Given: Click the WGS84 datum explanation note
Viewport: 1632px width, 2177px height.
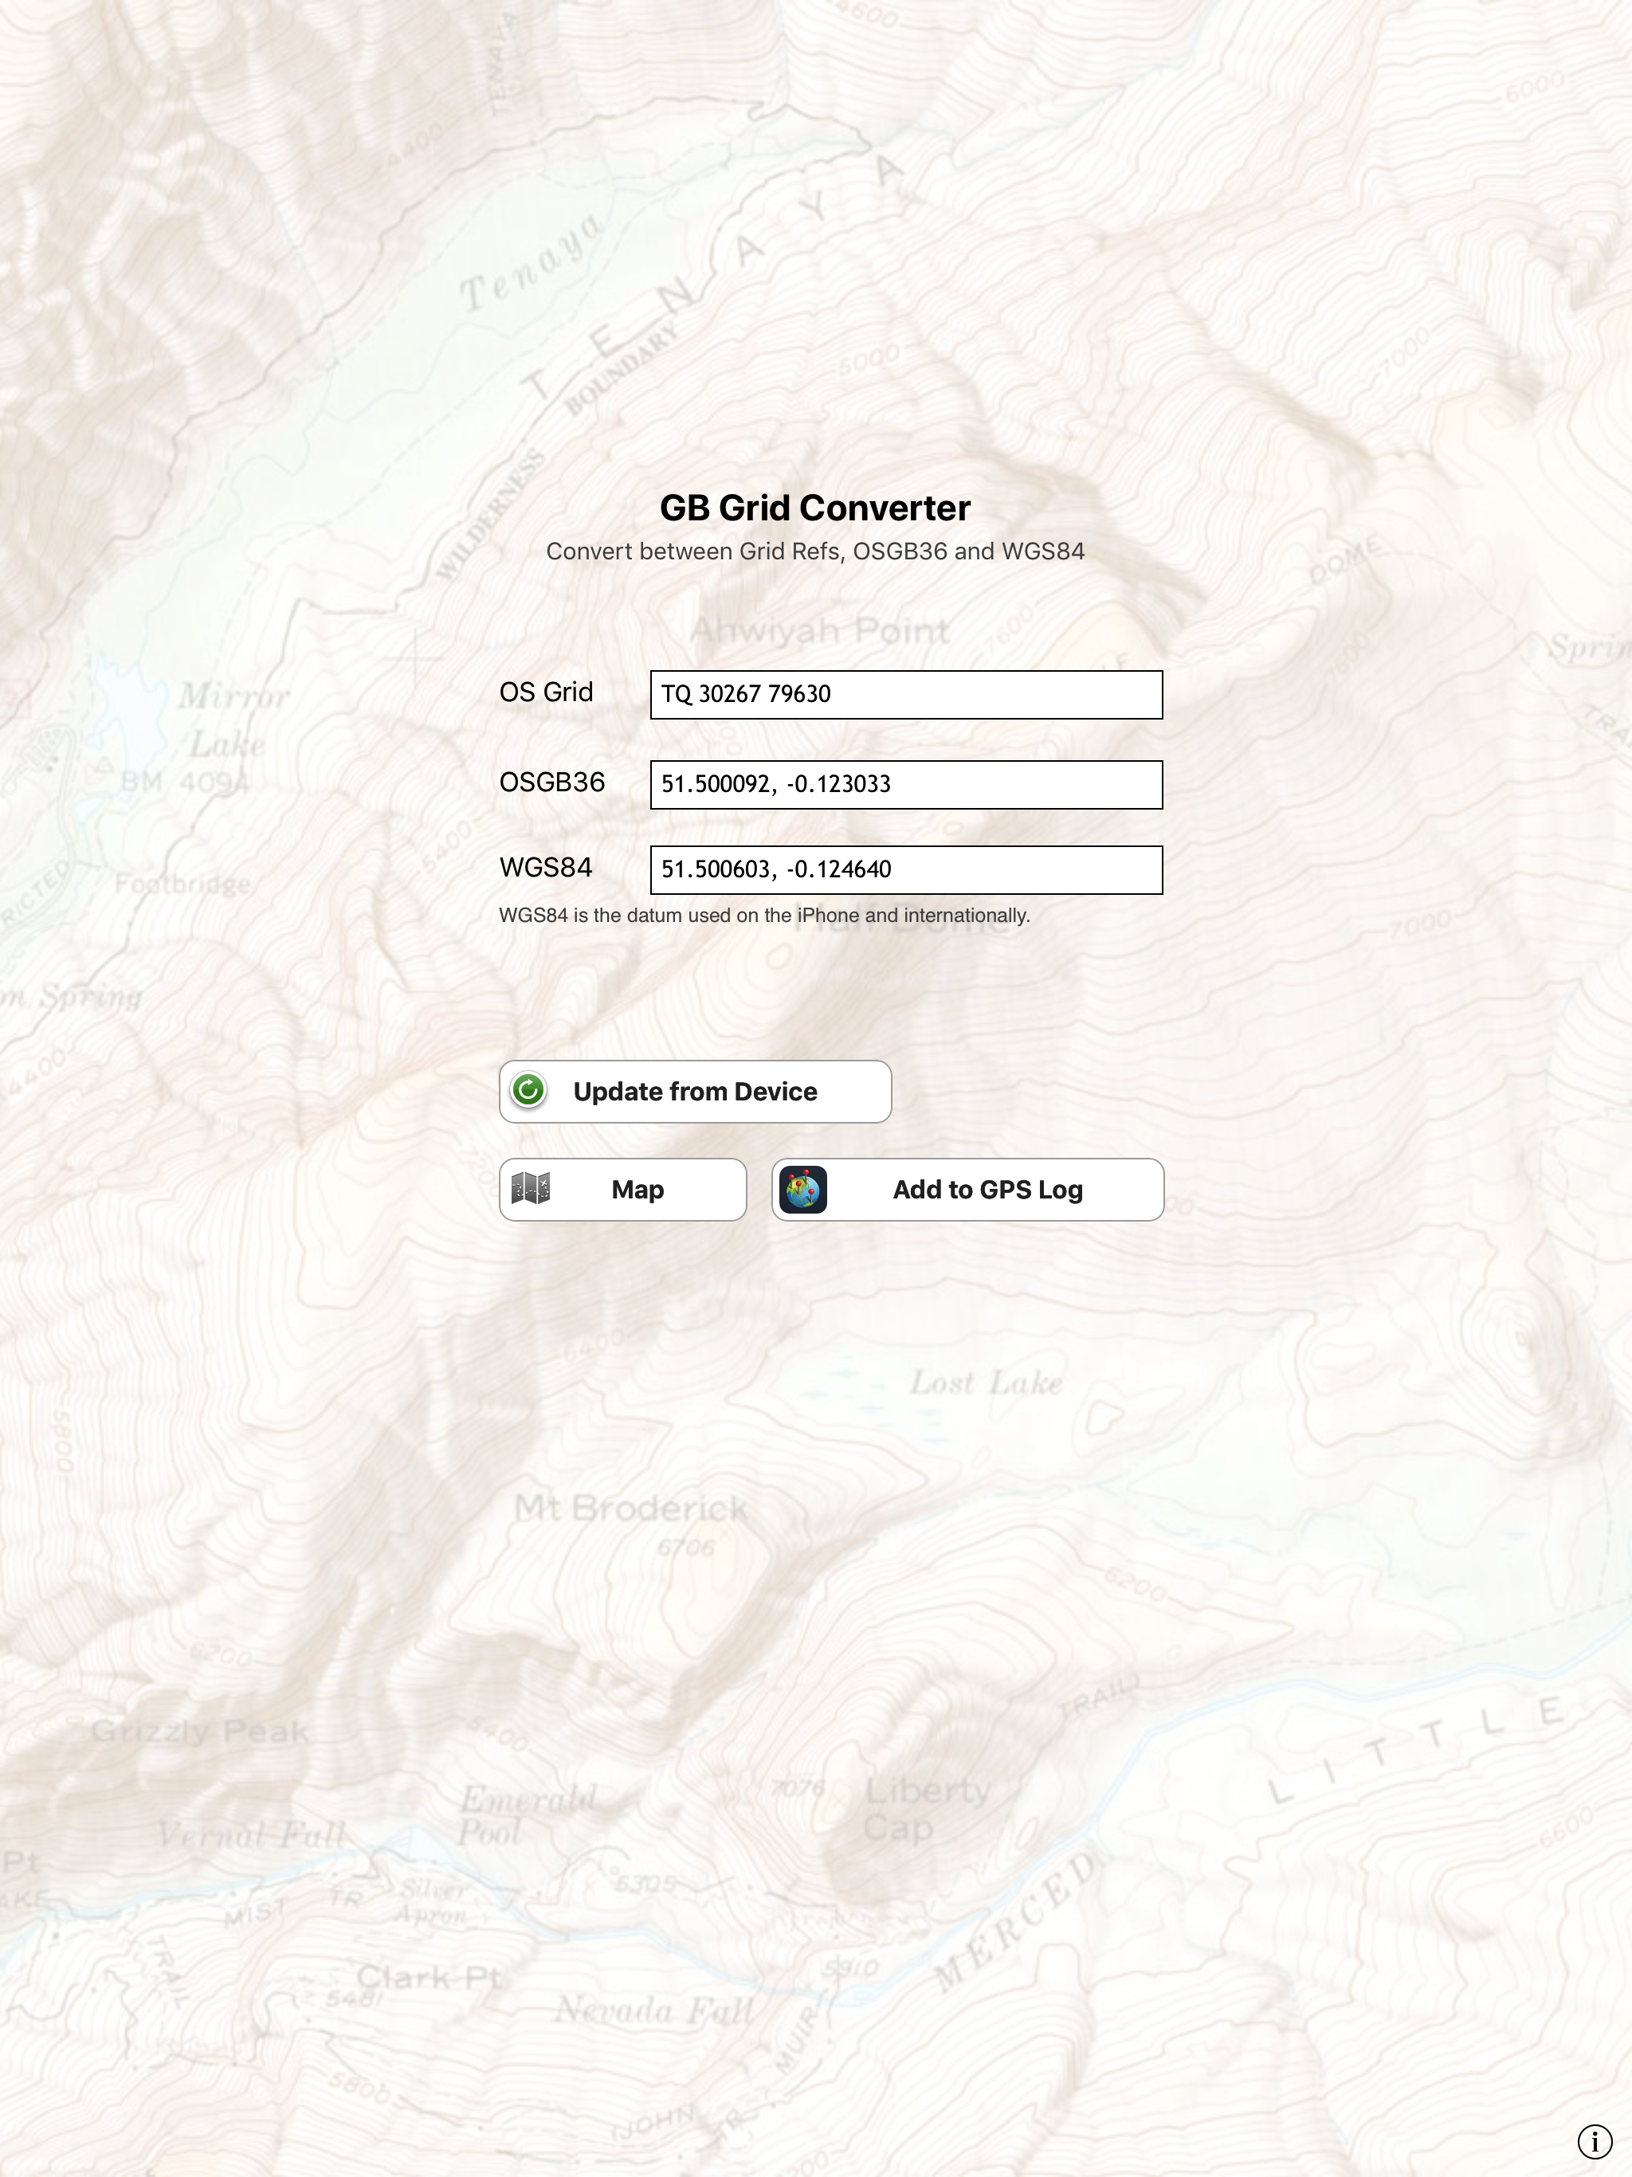Looking at the screenshot, I should tap(764, 916).
